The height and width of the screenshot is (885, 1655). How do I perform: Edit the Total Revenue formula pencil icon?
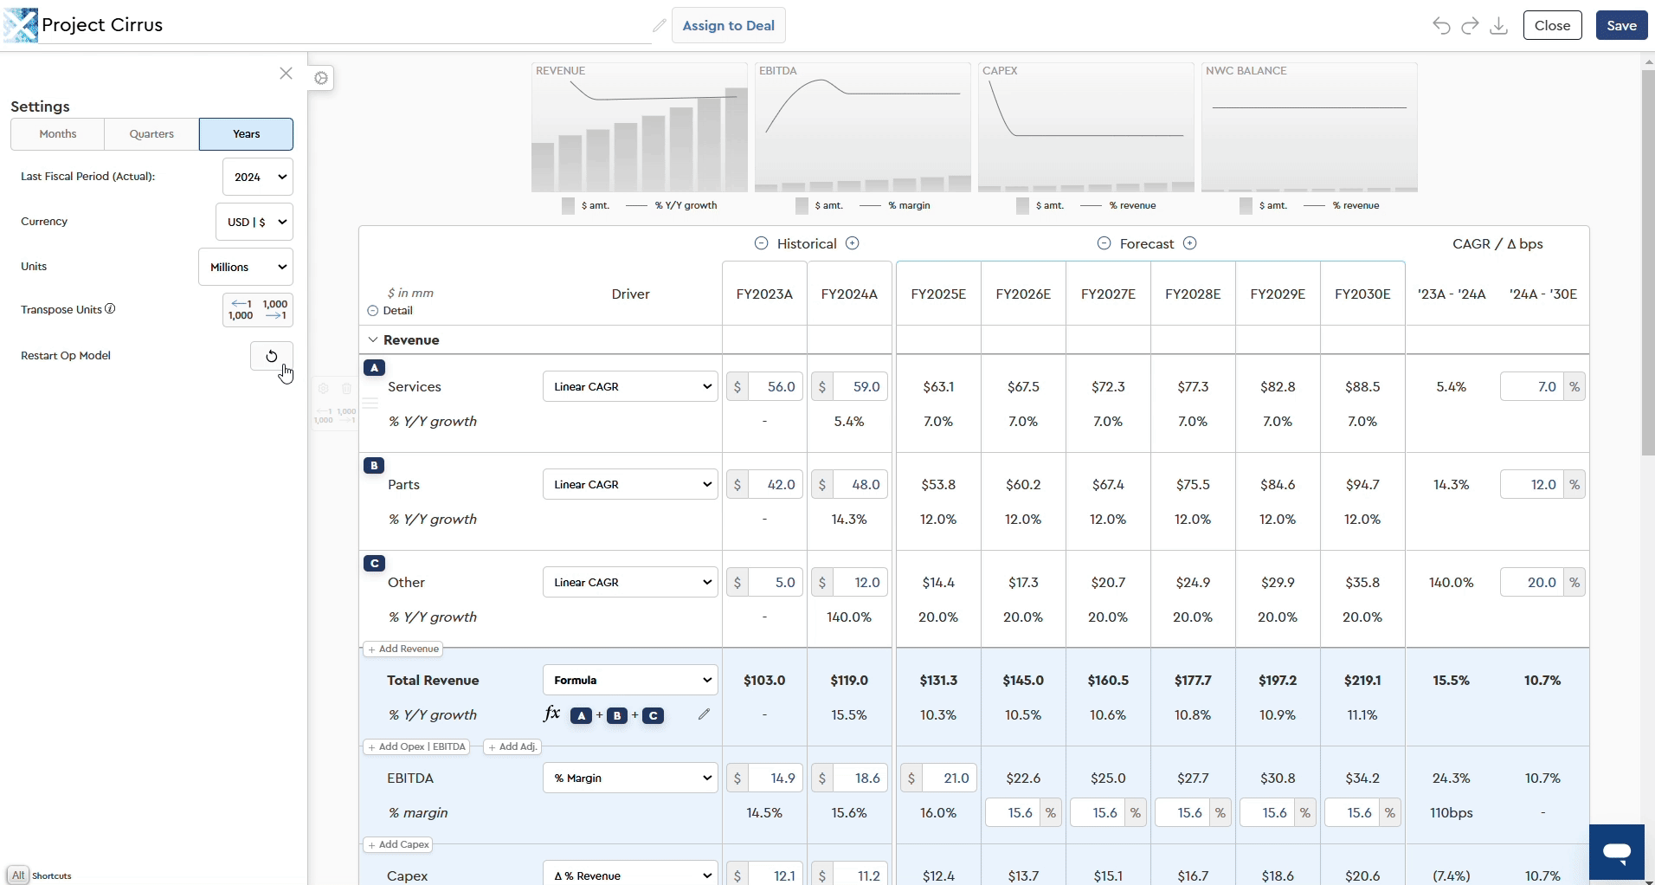click(704, 714)
